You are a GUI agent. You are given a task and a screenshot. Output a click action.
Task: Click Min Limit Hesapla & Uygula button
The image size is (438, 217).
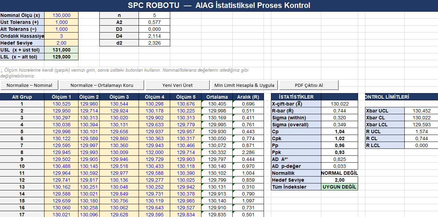(x=245, y=85)
